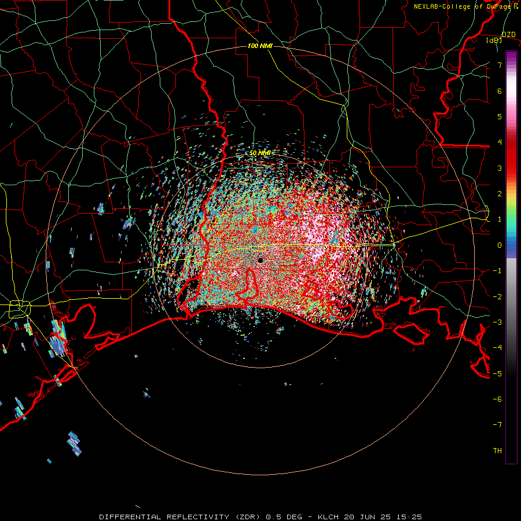Click the -1 scale value
Viewport: 521px width, 521px height.
click(x=497, y=271)
